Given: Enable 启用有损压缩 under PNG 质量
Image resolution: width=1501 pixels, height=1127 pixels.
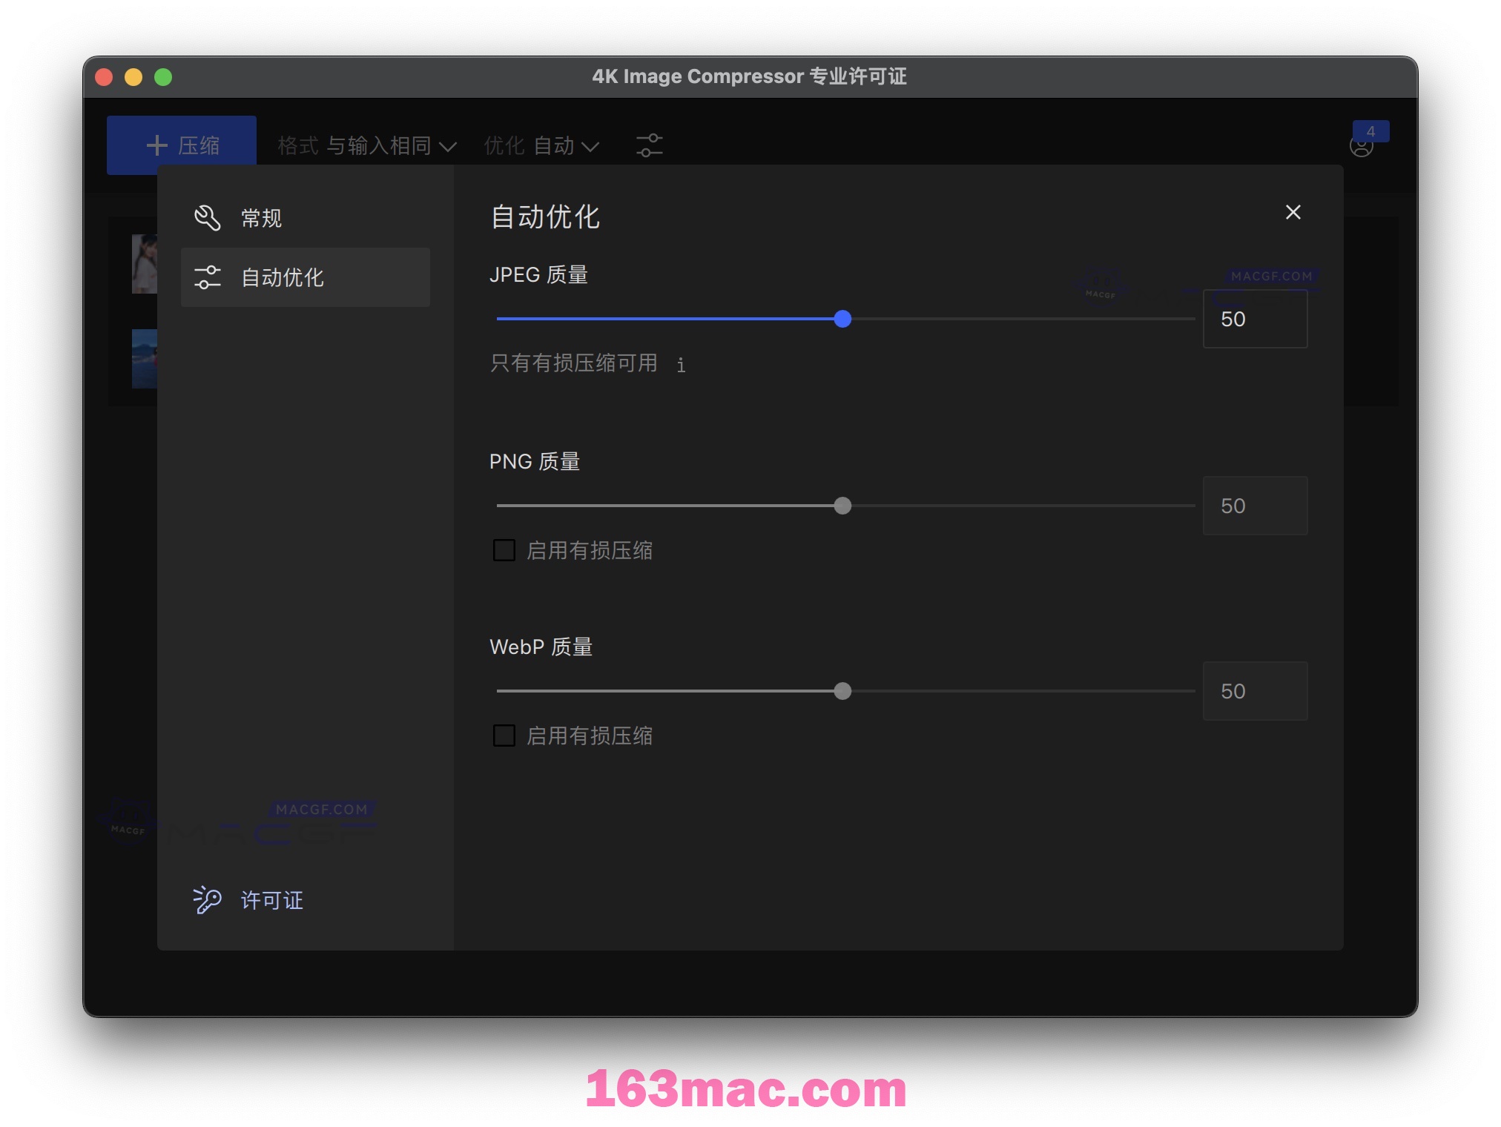Looking at the screenshot, I should (504, 550).
